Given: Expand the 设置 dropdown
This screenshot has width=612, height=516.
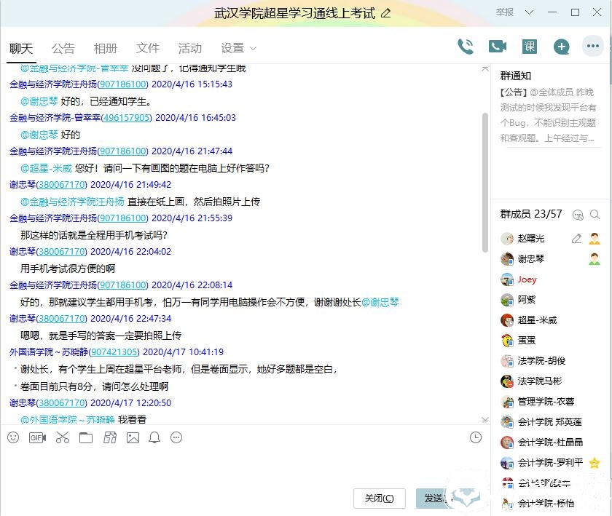Looking at the screenshot, I should tap(239, 48).
